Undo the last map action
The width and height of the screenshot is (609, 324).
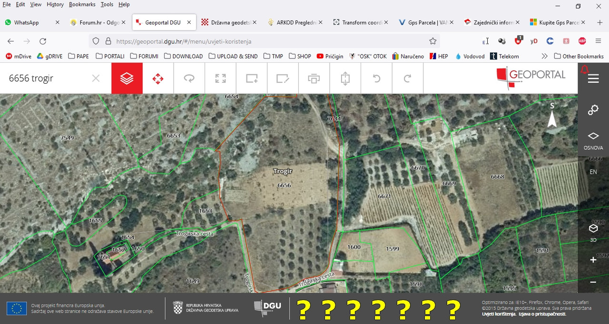click(376, 78)
